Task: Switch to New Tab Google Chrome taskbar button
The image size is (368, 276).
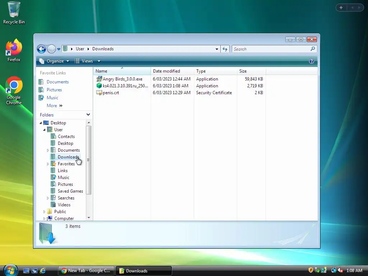Action: [x=86, y=271]
